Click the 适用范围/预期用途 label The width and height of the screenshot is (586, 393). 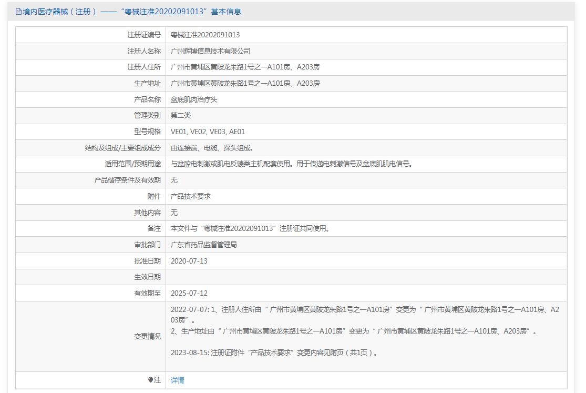132,164
